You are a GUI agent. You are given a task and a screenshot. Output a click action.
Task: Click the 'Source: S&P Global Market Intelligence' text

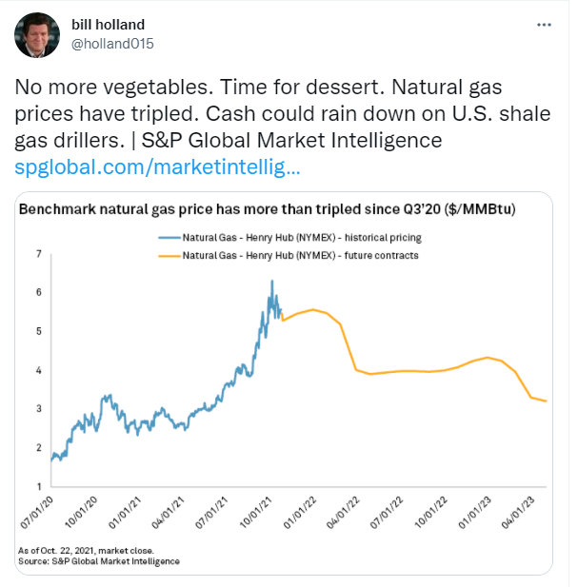click(x=99, y=561)
